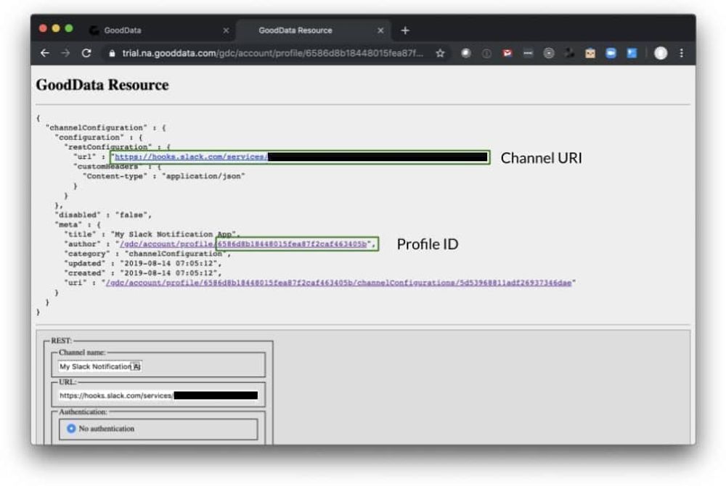Image resolution: width=726 pixels, height=486 pixels.
Task: Close the GoodData Resource tab
Action: pyautogui.click(x=380, y=30)
